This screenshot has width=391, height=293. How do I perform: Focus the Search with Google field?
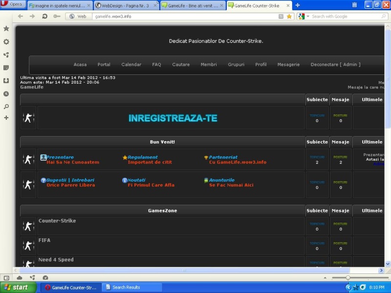pyautogui.click(x=346, y=17)
